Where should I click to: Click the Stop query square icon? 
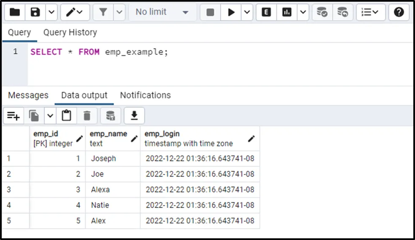210,12
